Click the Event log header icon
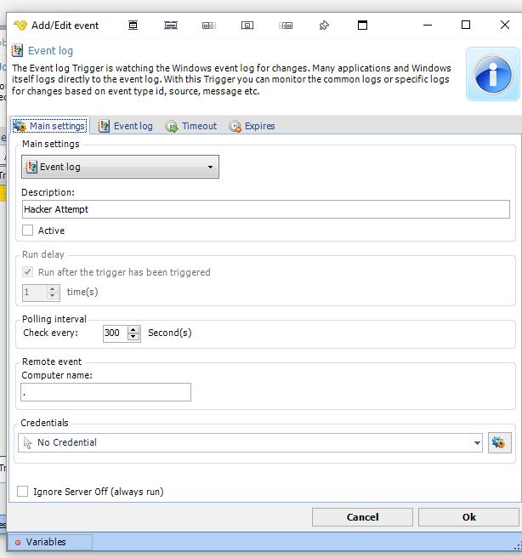Screen dimensions: 522x558 pos(17,51)
